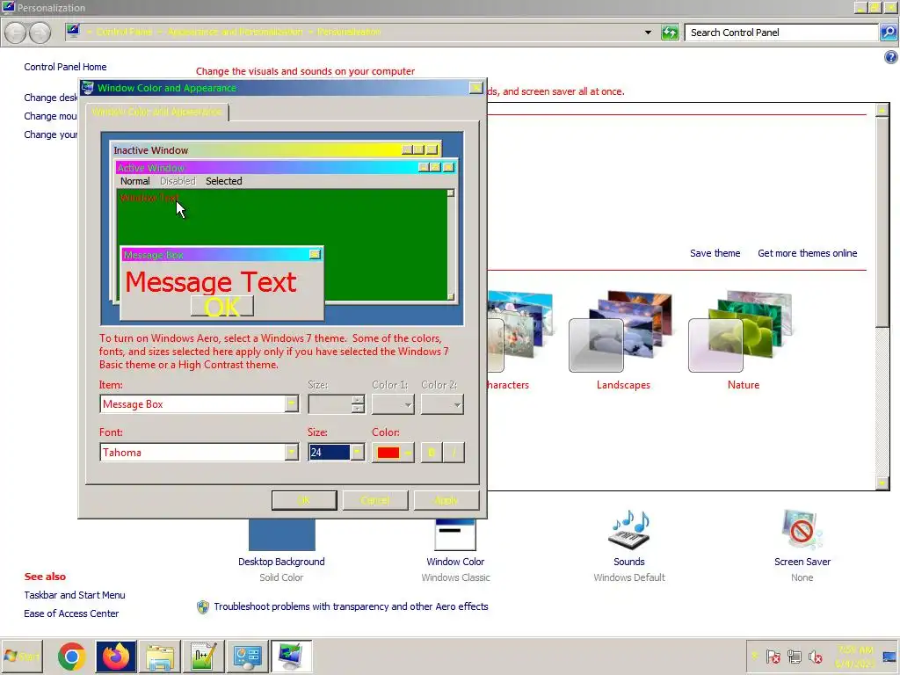Image resolution: width=900 pixels, height=675 pixels.
Task: Click the Message Text in preview
Action: coord(211,282)
